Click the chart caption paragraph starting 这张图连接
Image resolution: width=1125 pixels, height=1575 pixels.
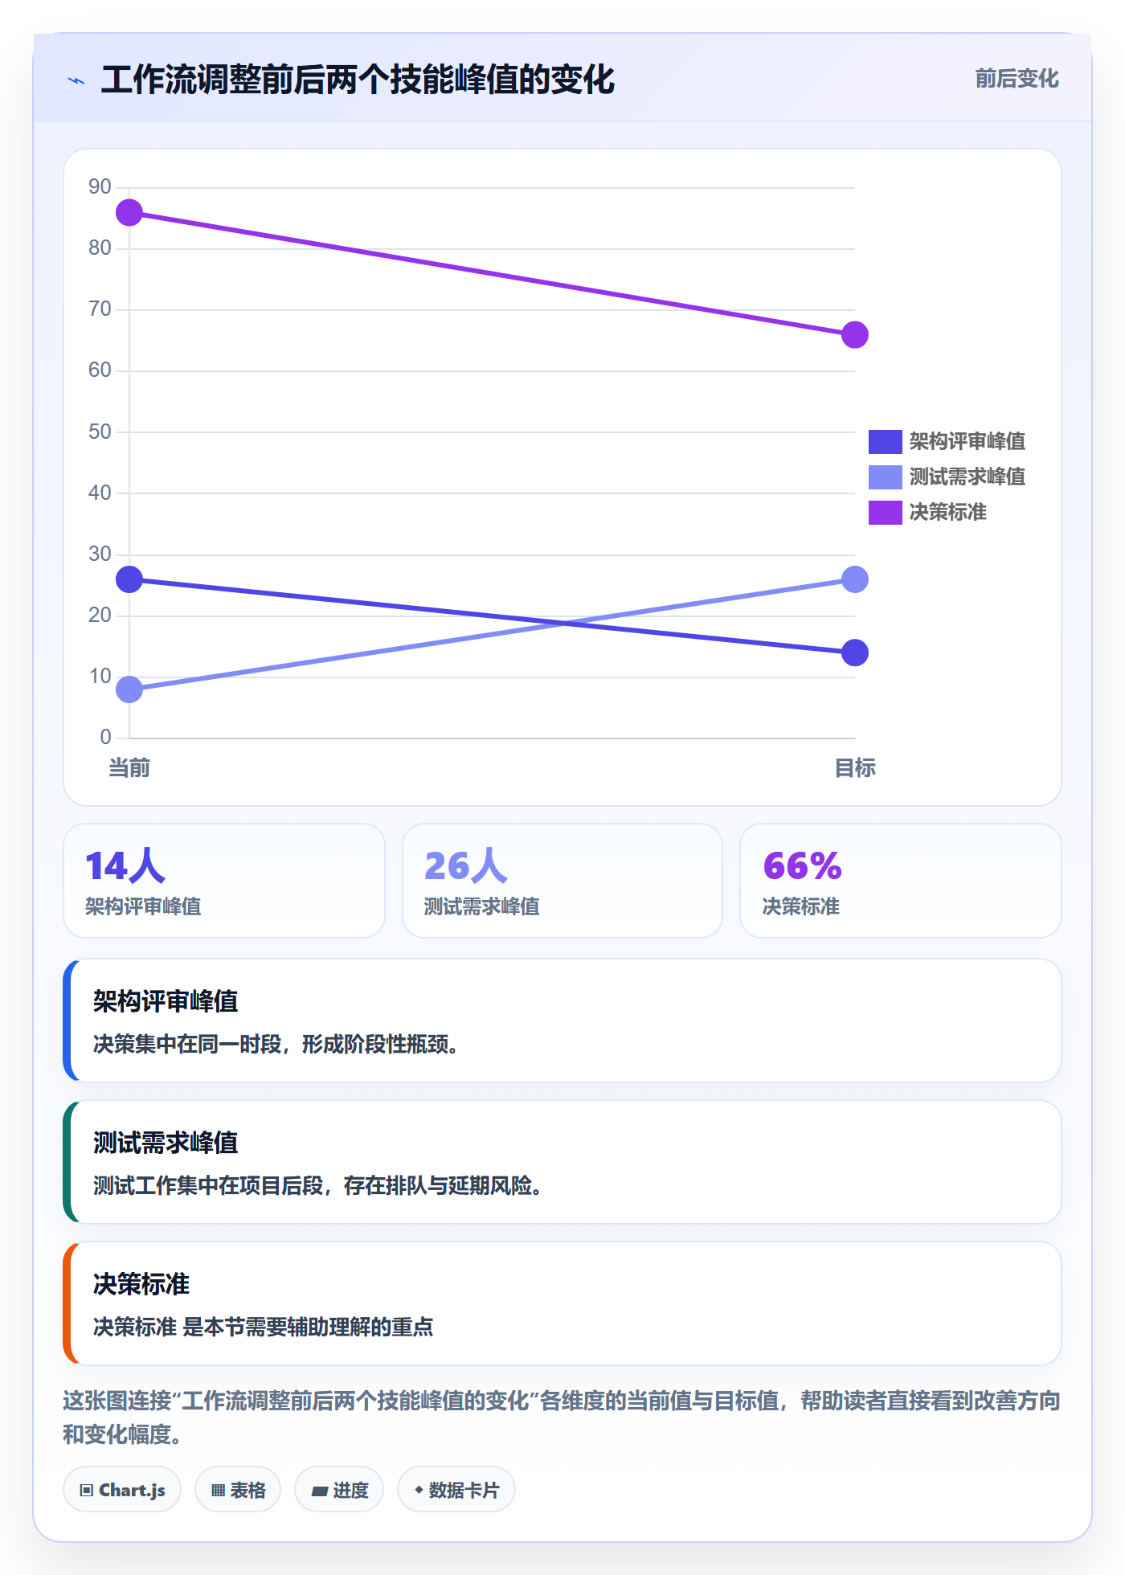point(562,1417)
